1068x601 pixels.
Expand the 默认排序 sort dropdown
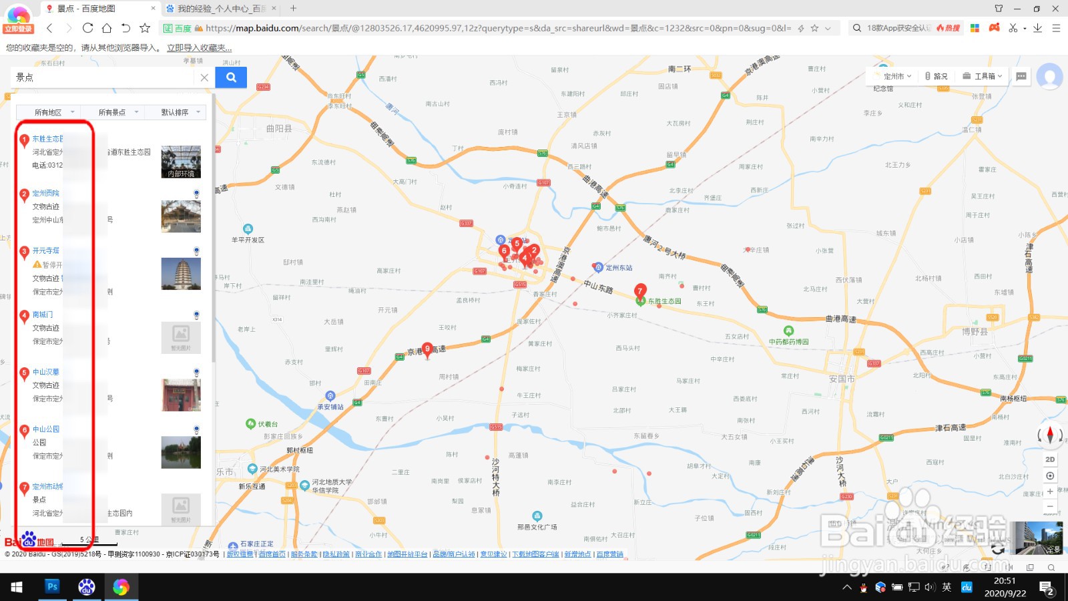coord(175,112)
